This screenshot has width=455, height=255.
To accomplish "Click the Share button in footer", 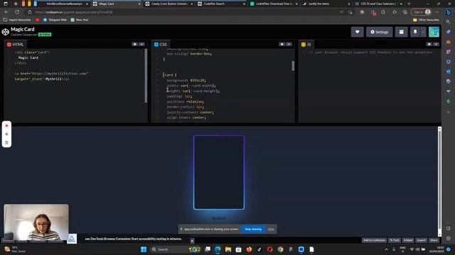I will 434,240.
